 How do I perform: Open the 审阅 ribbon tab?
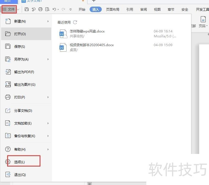(x=144, y=9)
